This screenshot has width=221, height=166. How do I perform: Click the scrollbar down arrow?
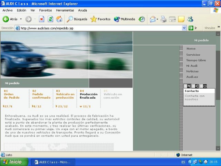coord(218,148)
